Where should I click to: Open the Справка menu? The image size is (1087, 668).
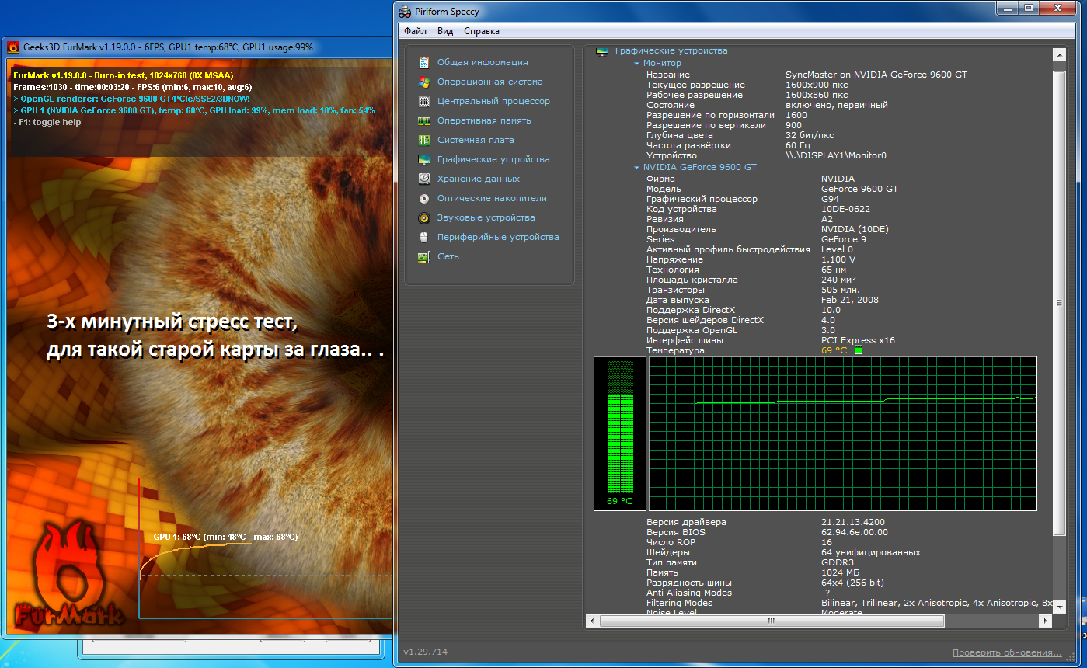point(482,31)
